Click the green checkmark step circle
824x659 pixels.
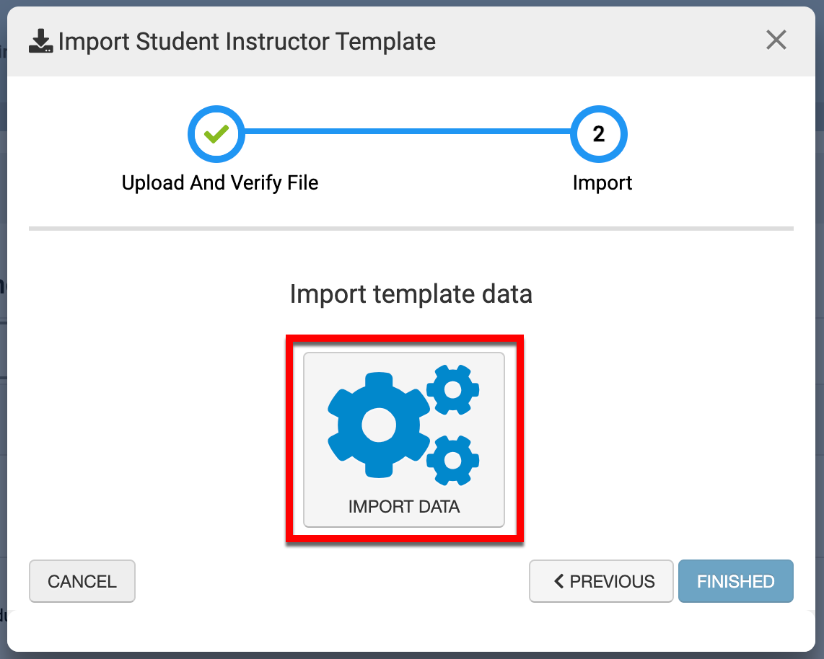click(216, 134)
